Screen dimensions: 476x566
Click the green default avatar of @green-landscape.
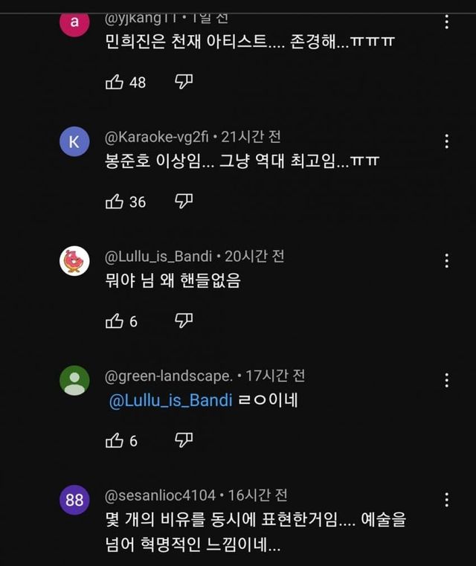pos(74,381)
